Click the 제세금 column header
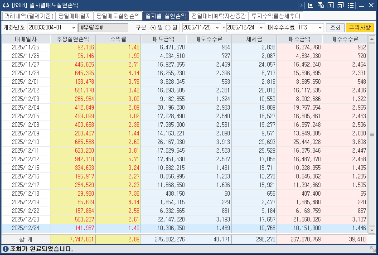378x255 pixels. point(254,39)
